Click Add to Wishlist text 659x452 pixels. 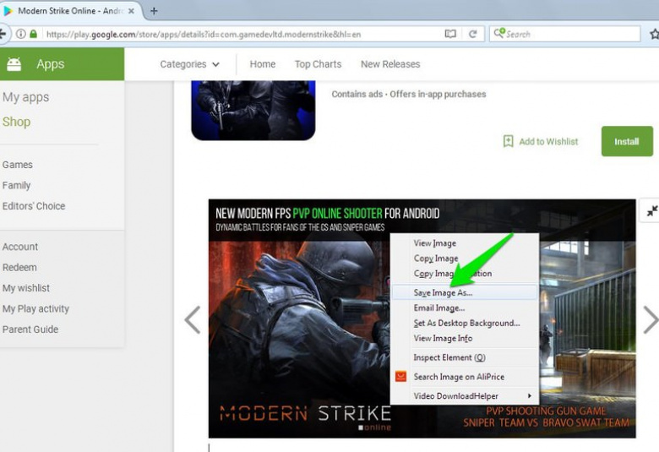tap(548, 142)
